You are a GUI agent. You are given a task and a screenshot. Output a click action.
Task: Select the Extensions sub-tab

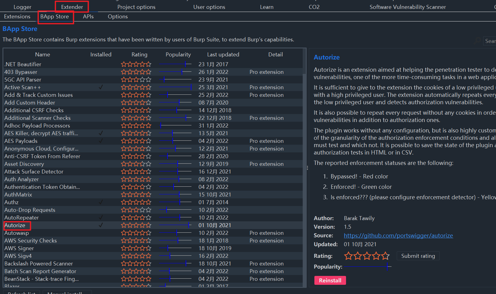tap(17, 17)
